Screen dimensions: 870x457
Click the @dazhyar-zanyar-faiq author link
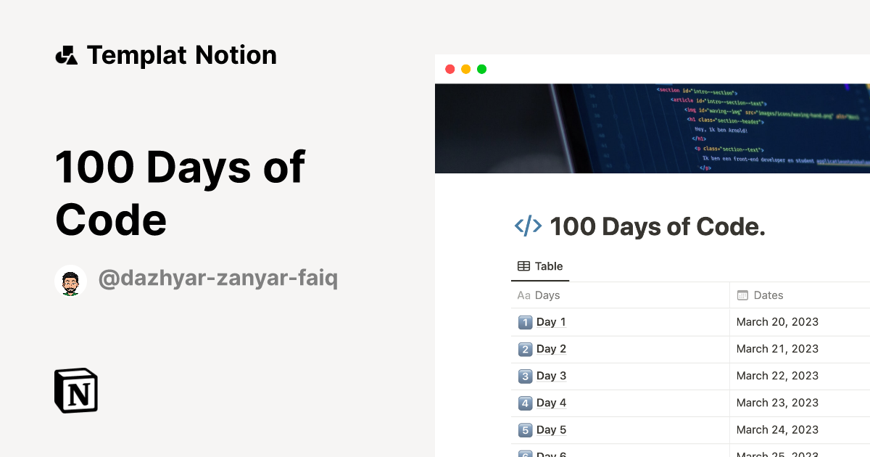click(x=217, y=278)
